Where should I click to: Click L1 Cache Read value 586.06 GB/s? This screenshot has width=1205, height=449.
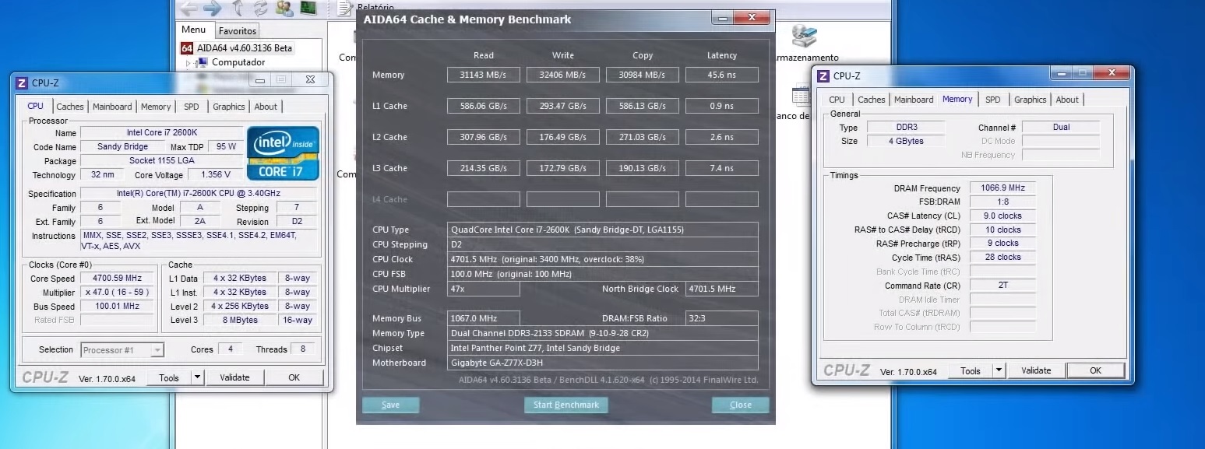click(x=484, y=106)
